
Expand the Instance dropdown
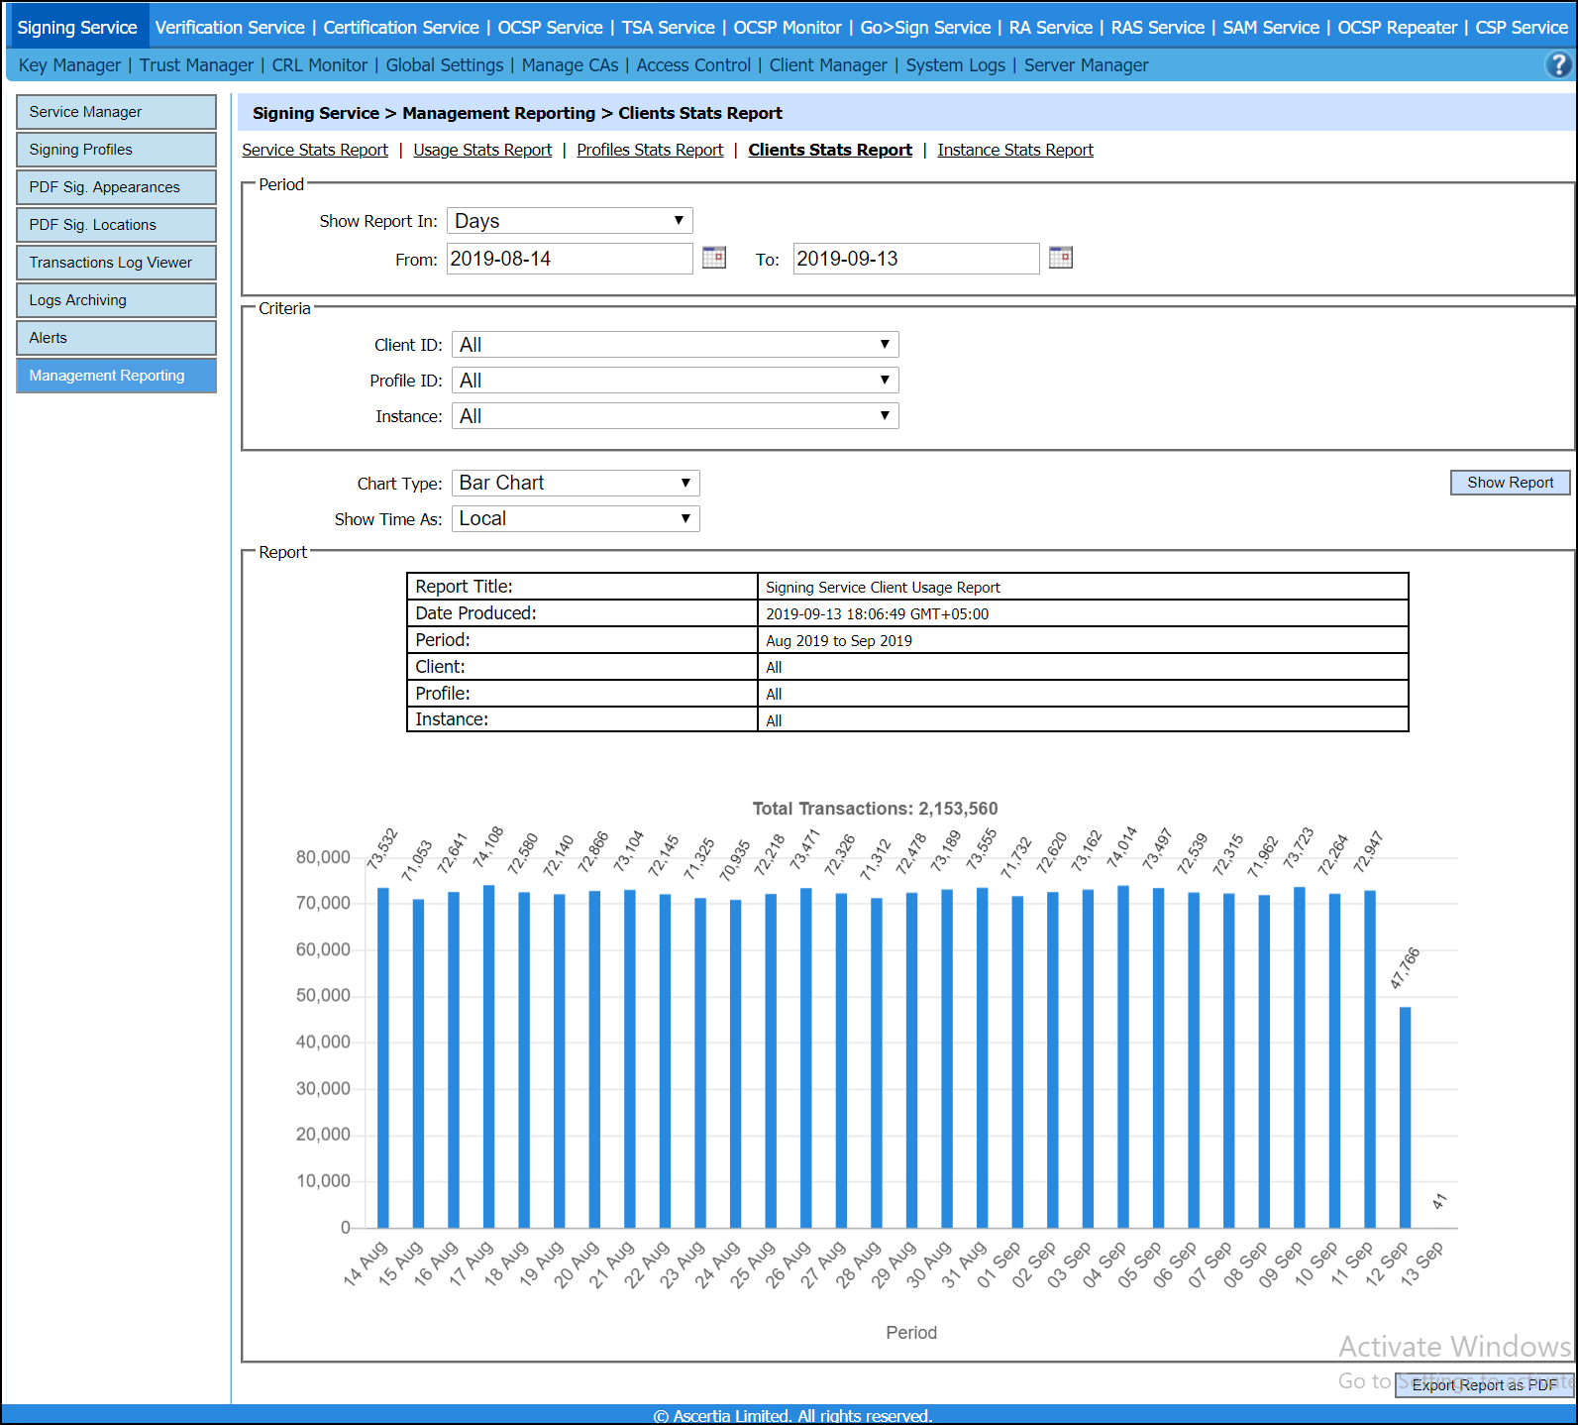pos(675,416)
